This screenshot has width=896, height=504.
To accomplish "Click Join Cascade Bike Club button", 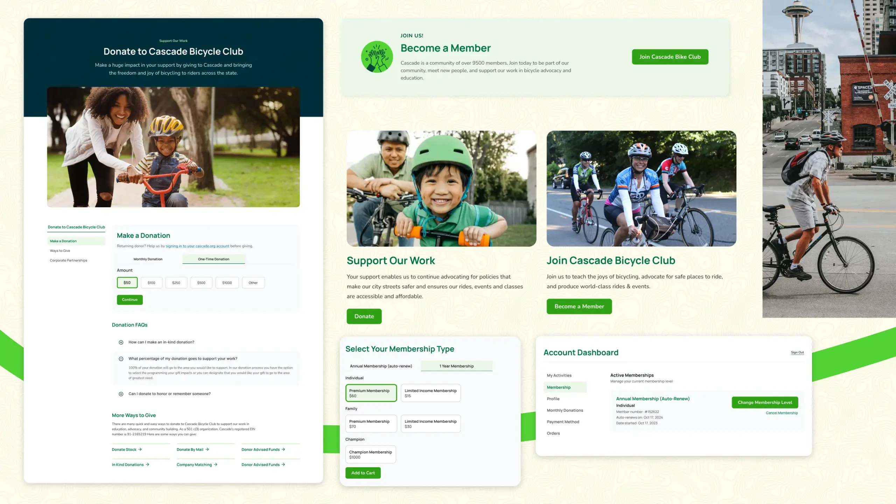I will click(670, 57).
